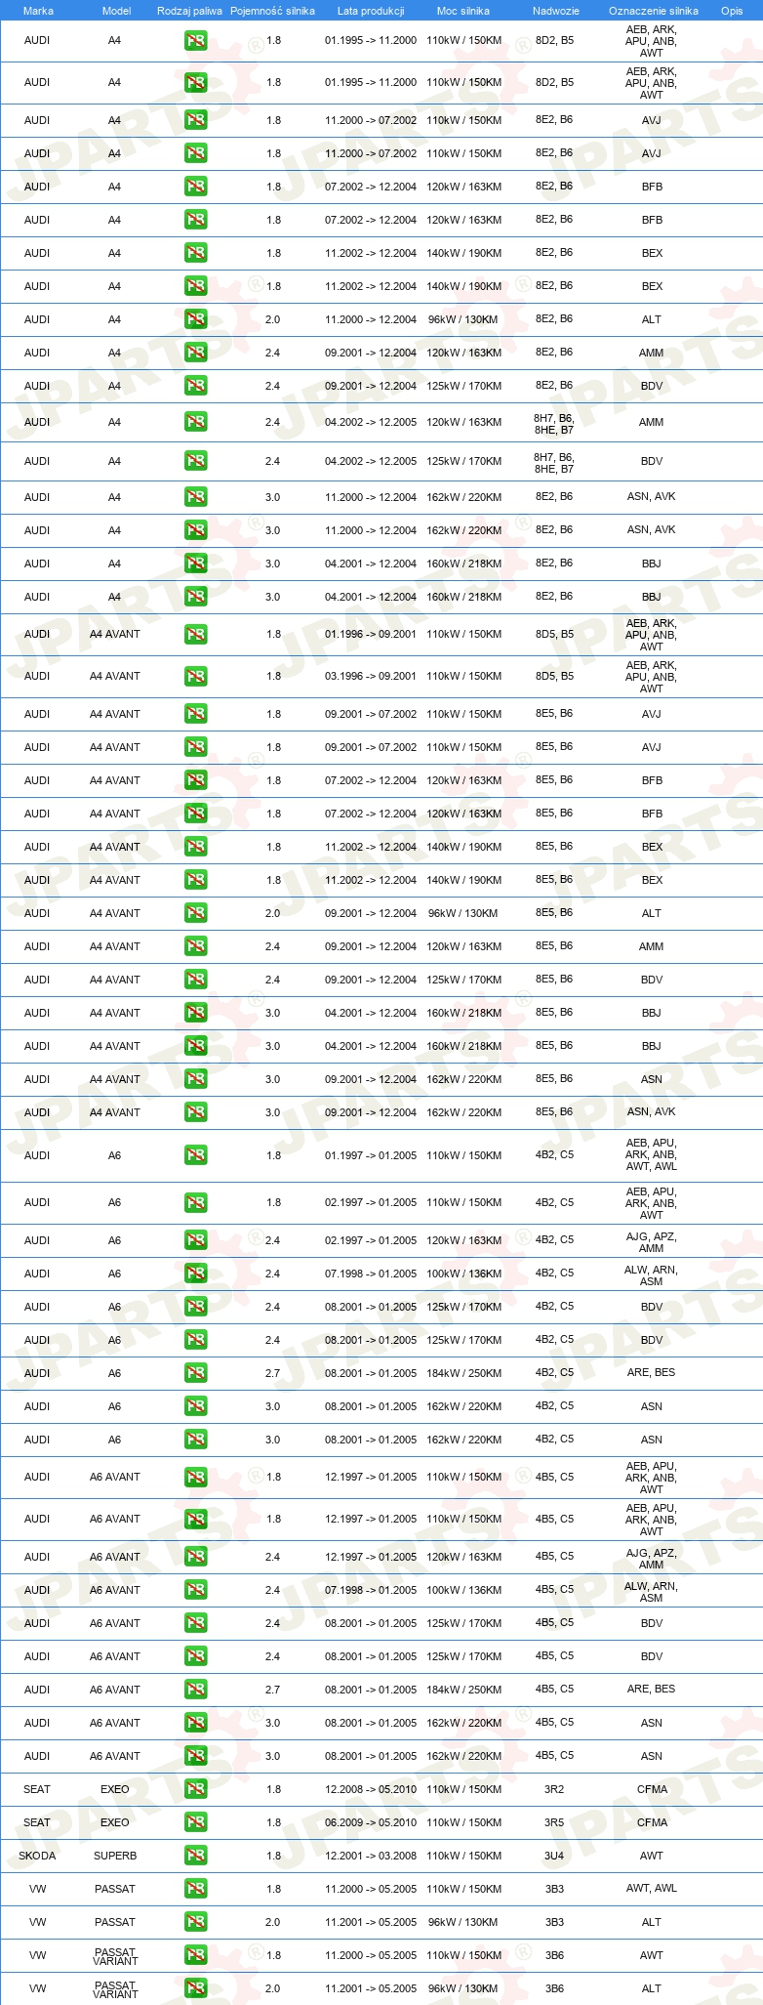
Task: Click fuel icon in VW PASSAT 1.8 row
Action: point(195,1889)
